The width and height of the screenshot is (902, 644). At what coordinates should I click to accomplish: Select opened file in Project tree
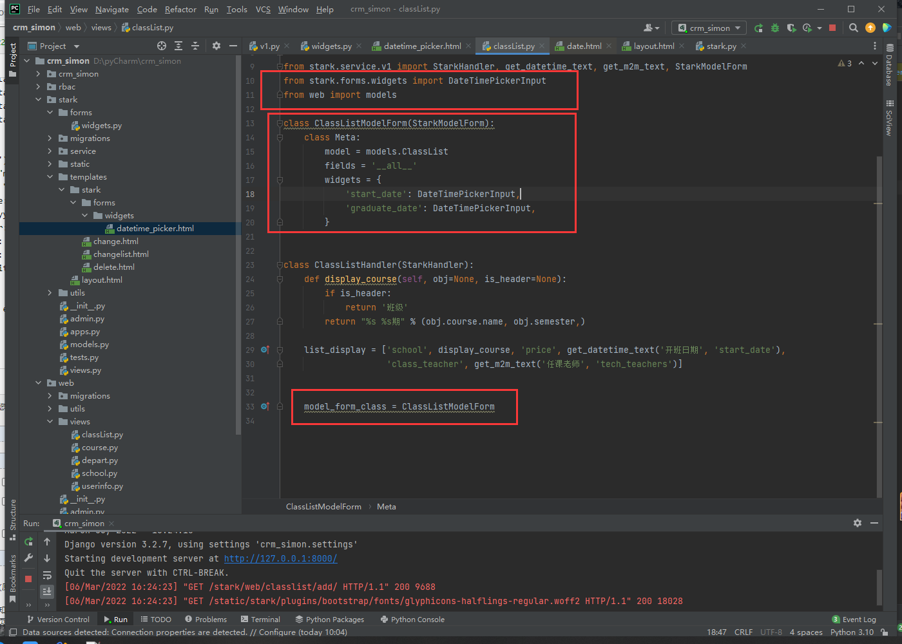pos(162,46)
